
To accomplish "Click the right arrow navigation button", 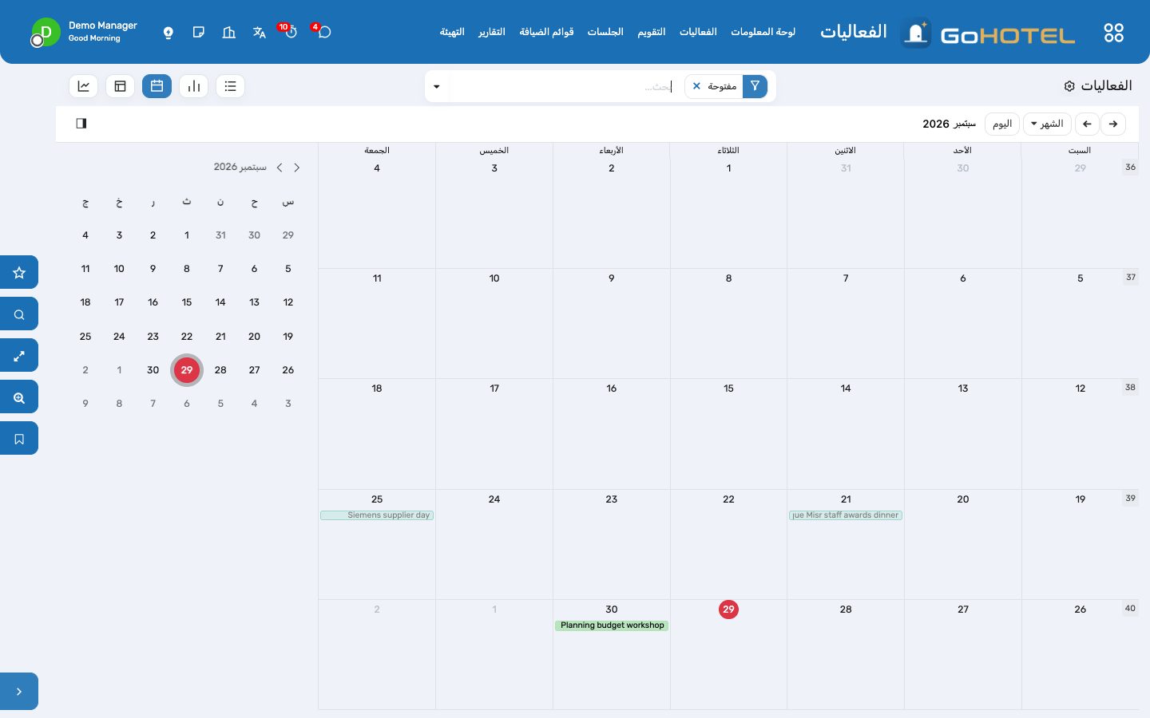I will point(1113,124).
